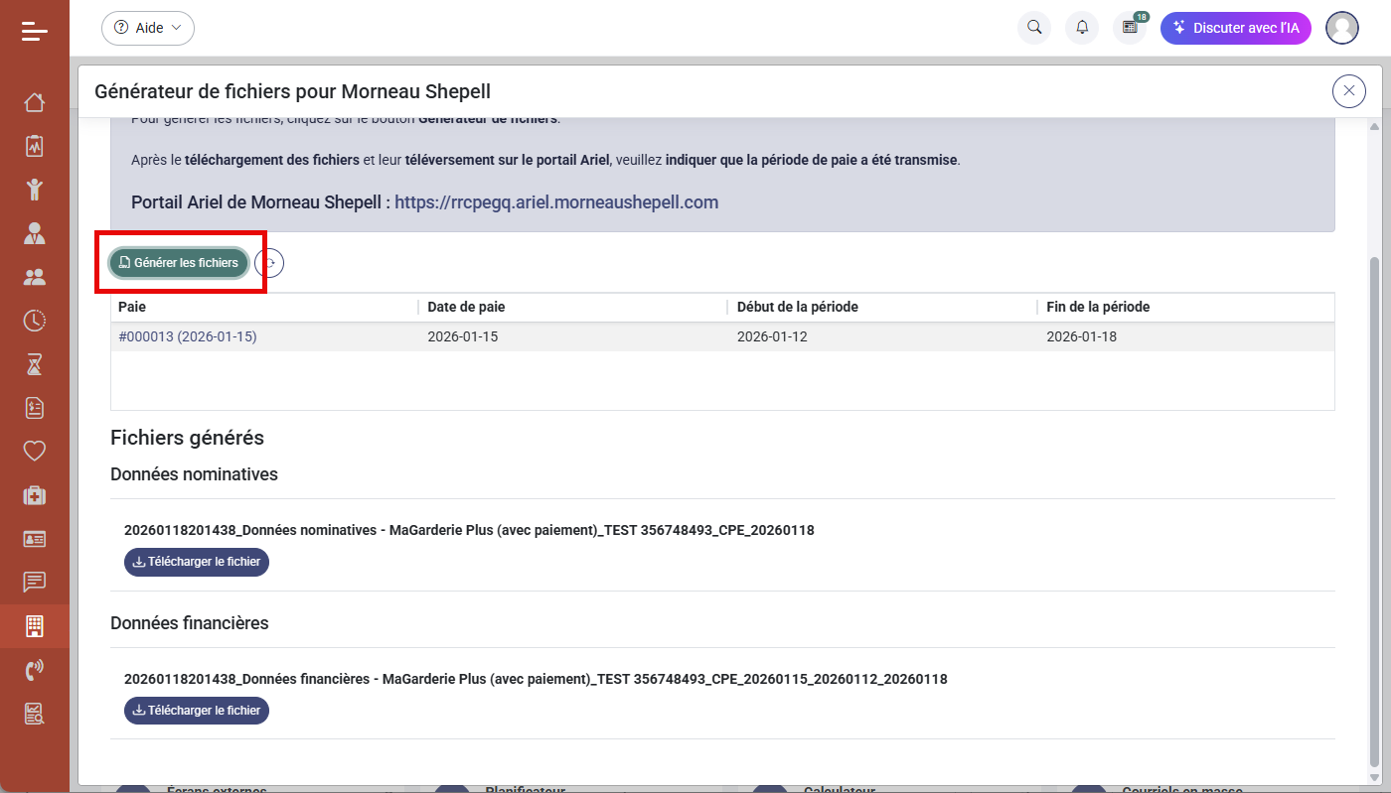Viewport: 1391px width, 793px height.
Task: Open the phone call icon in sidebar
Action: [34, 669]
